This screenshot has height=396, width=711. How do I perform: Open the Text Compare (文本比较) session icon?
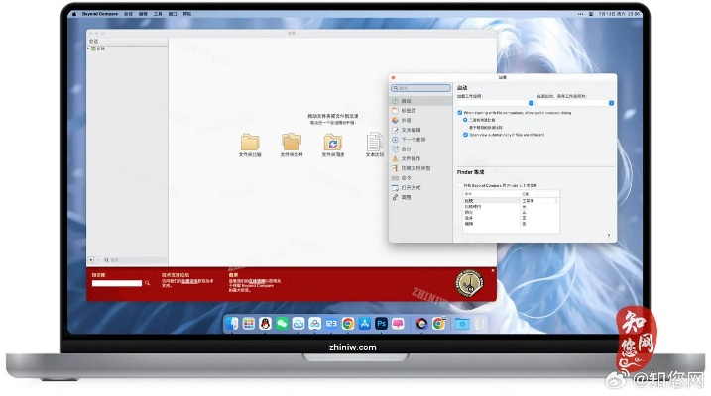[x=374, y=143]
